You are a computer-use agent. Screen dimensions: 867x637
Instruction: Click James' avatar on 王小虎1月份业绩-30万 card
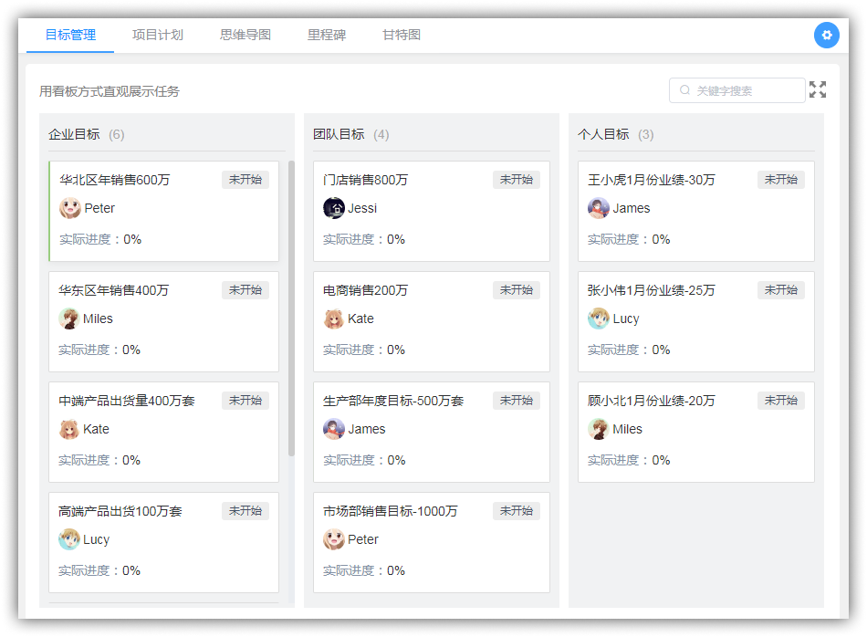[x=599, y=208]
